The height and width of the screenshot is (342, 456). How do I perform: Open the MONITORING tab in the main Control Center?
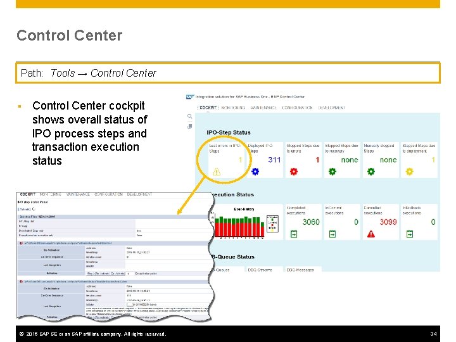click(x=233, y=108)
